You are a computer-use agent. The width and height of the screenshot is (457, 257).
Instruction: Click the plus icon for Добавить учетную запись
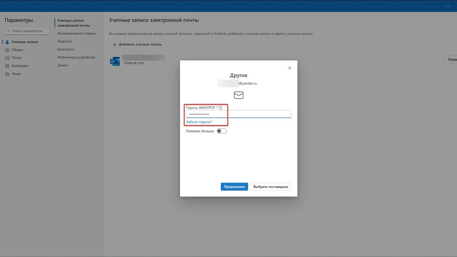(x=115, y=44)
